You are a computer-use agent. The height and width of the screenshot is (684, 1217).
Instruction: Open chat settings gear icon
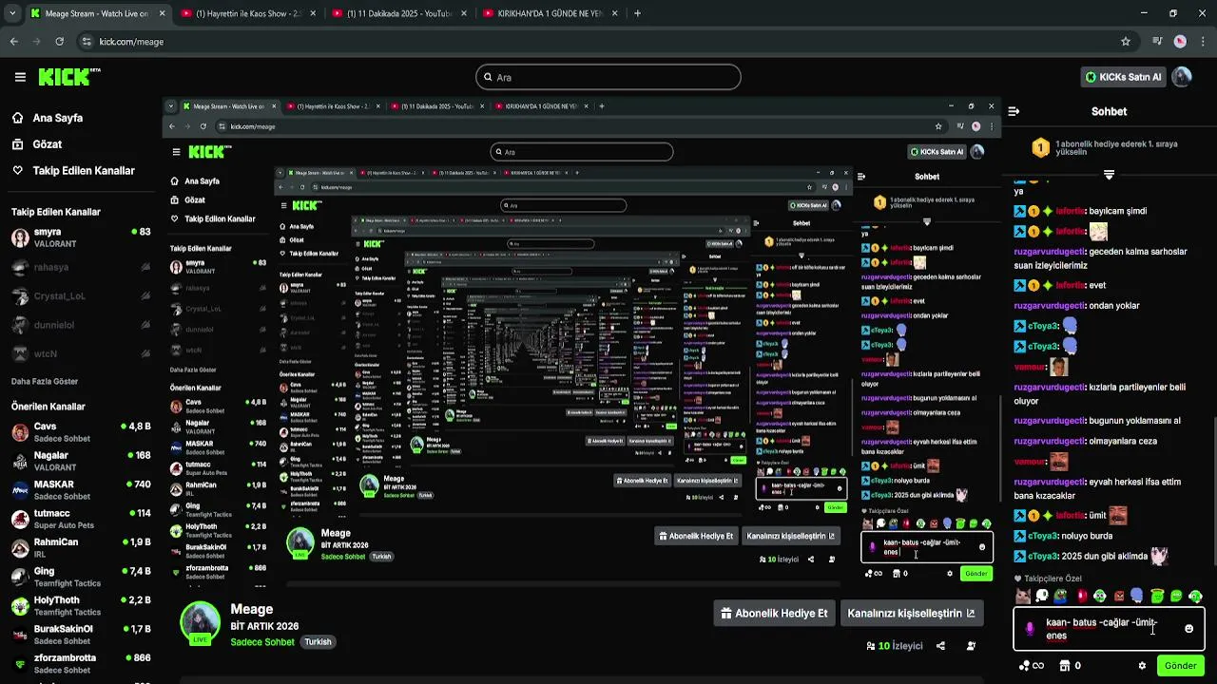pos(1142,666)
